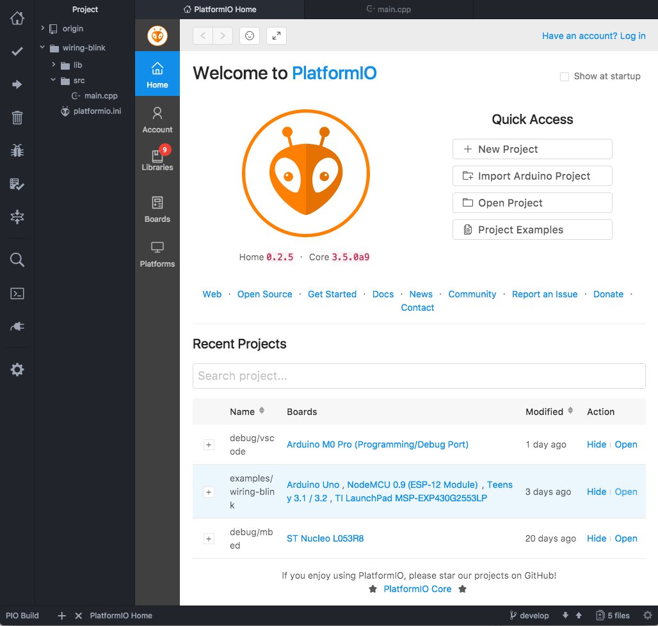Toggle the Show at startup checkbox

click(x=565, y=76)
